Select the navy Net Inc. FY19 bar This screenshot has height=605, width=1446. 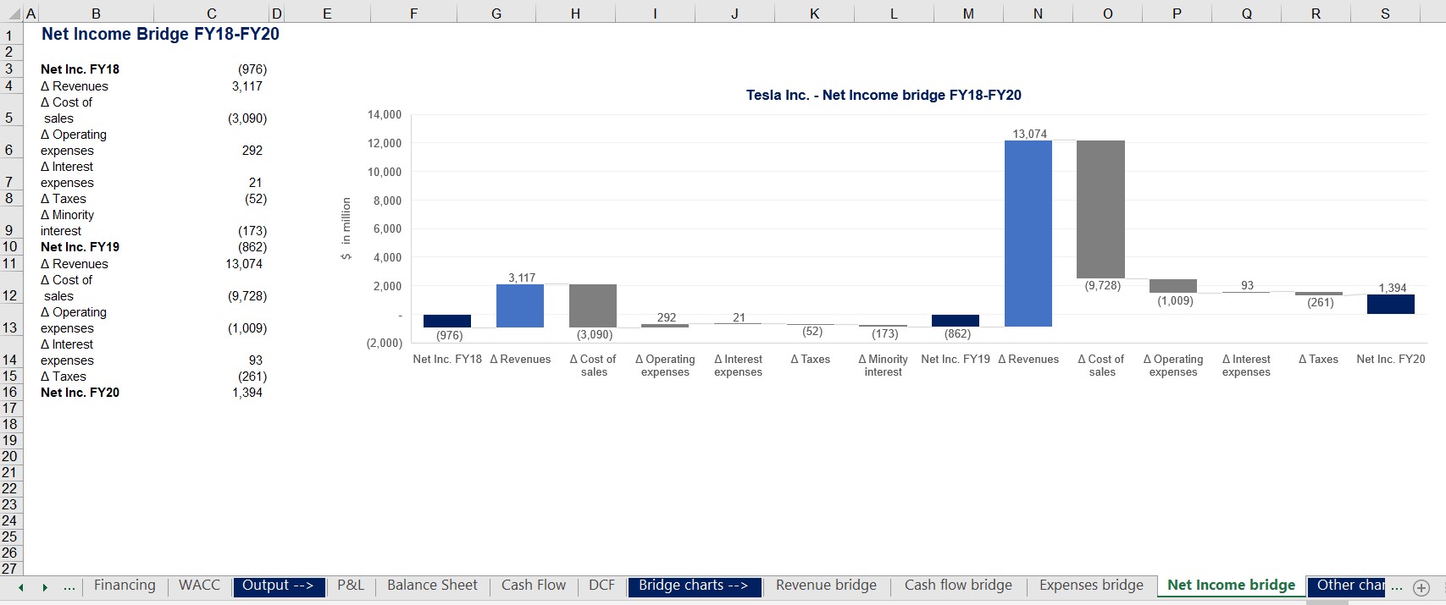pos(956,321)
